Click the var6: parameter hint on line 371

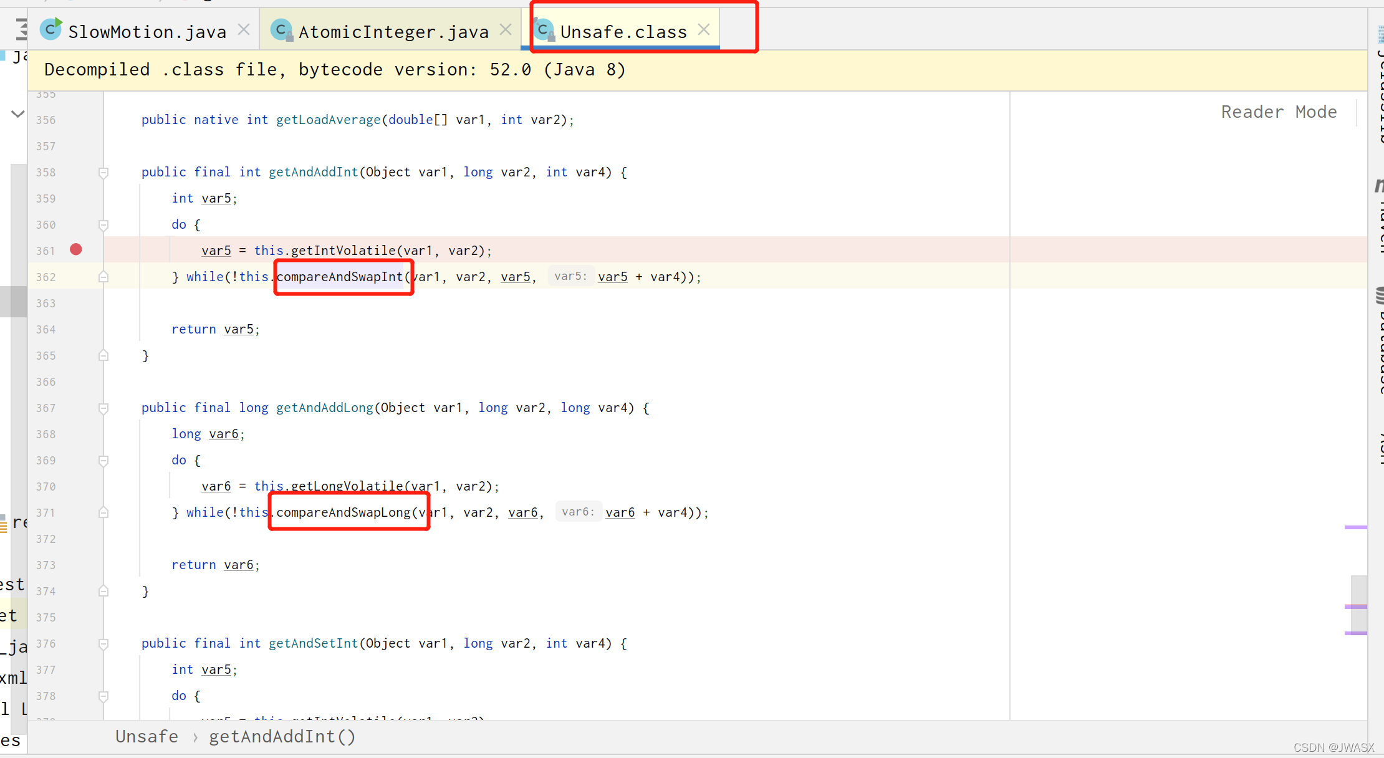tap(578, 512)
